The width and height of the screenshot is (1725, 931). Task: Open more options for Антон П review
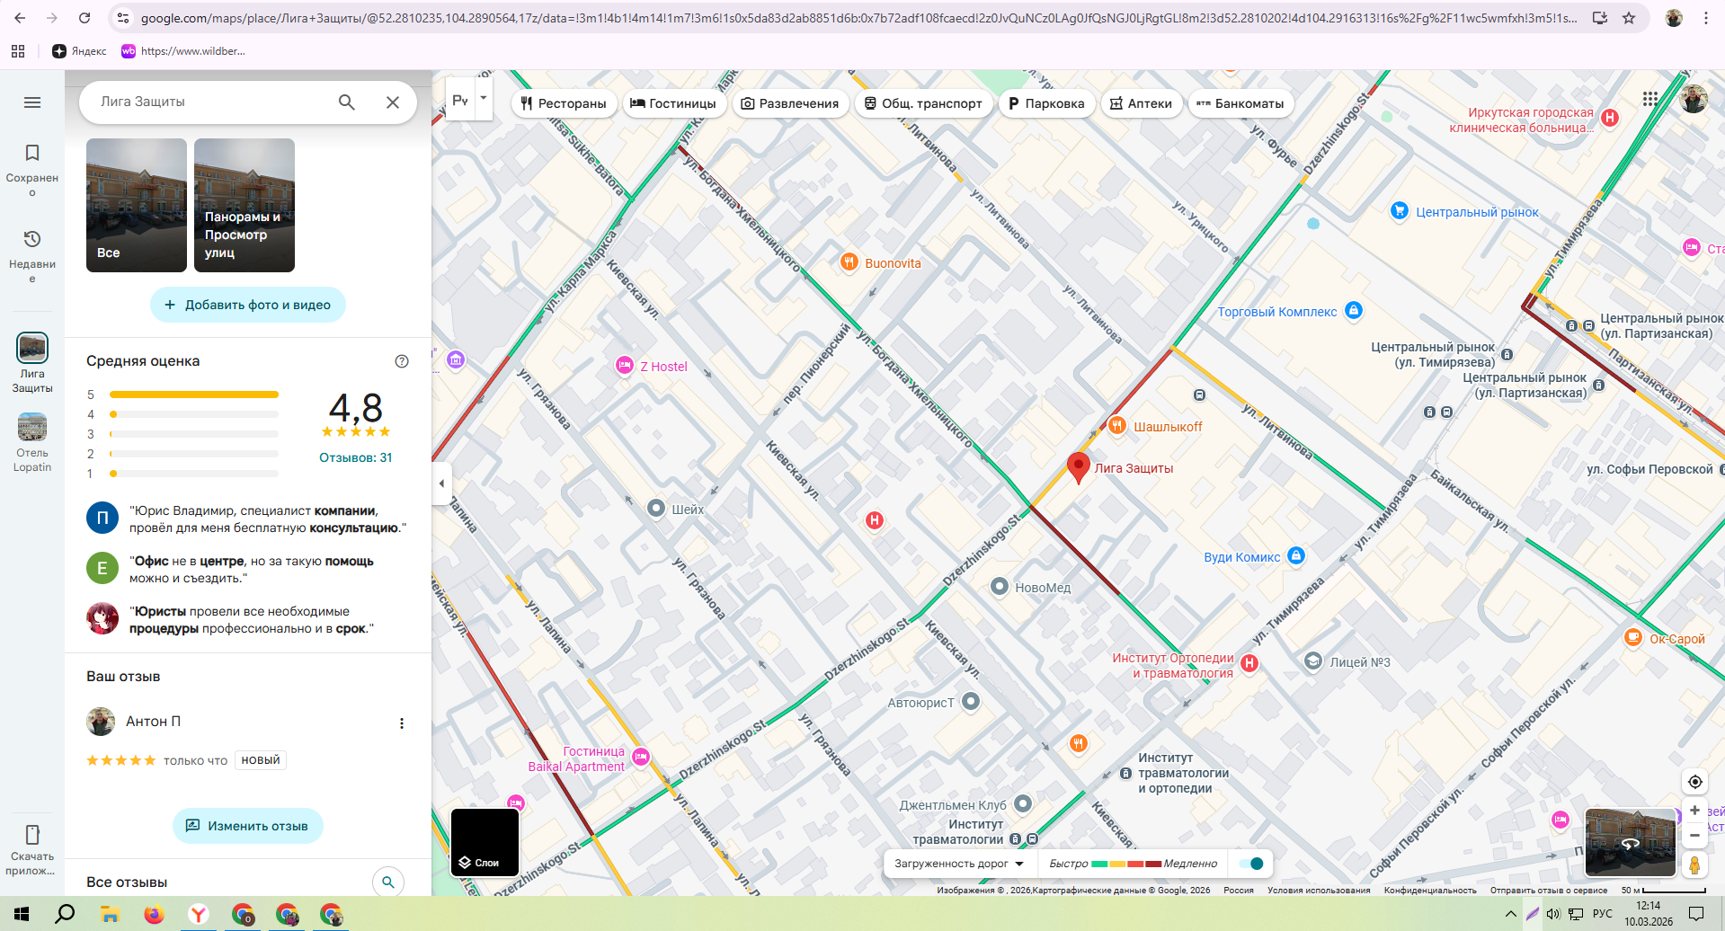[402, 723]
